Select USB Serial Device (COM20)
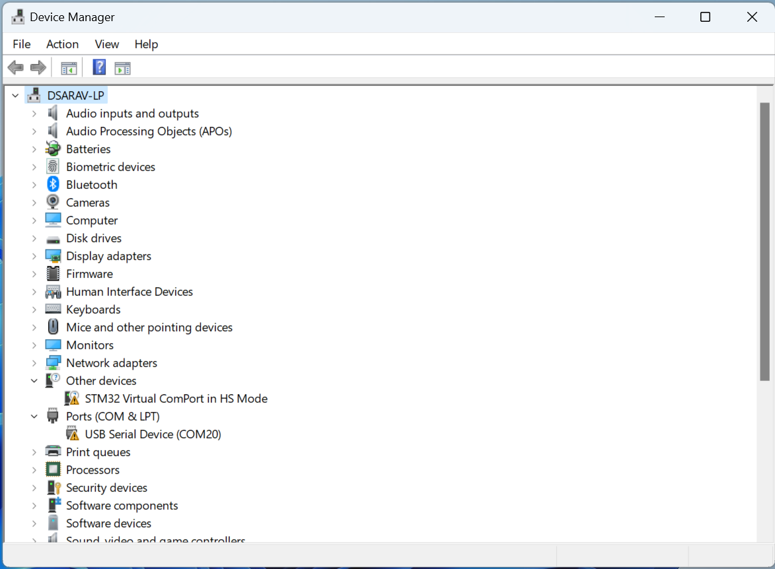 click(x=153, y=434)
